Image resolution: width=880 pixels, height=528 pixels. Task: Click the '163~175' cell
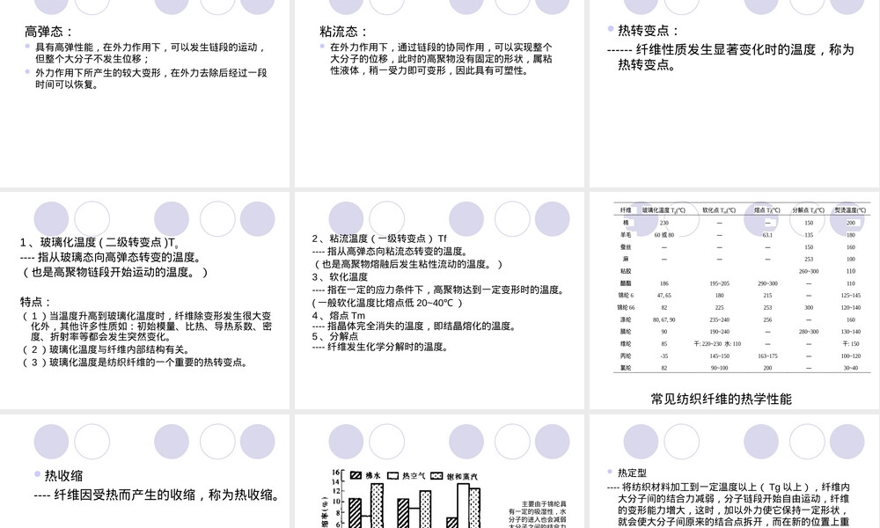tap(767, 356)
